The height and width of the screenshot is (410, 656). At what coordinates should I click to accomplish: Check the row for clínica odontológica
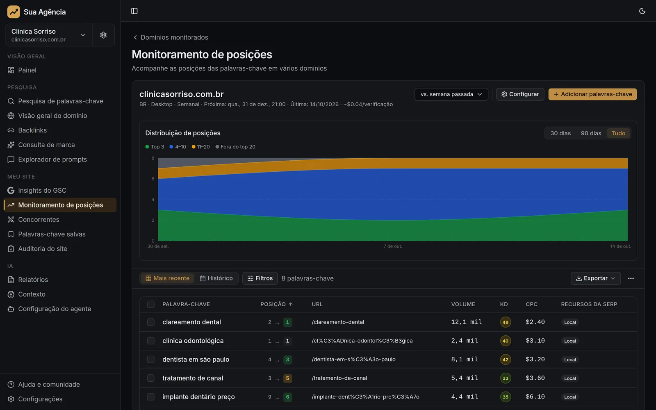click(151, 341)
